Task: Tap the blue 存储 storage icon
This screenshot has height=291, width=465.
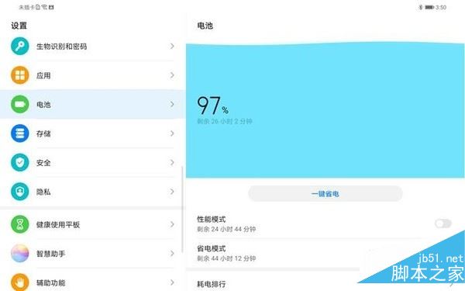Action: pos(20,133)
